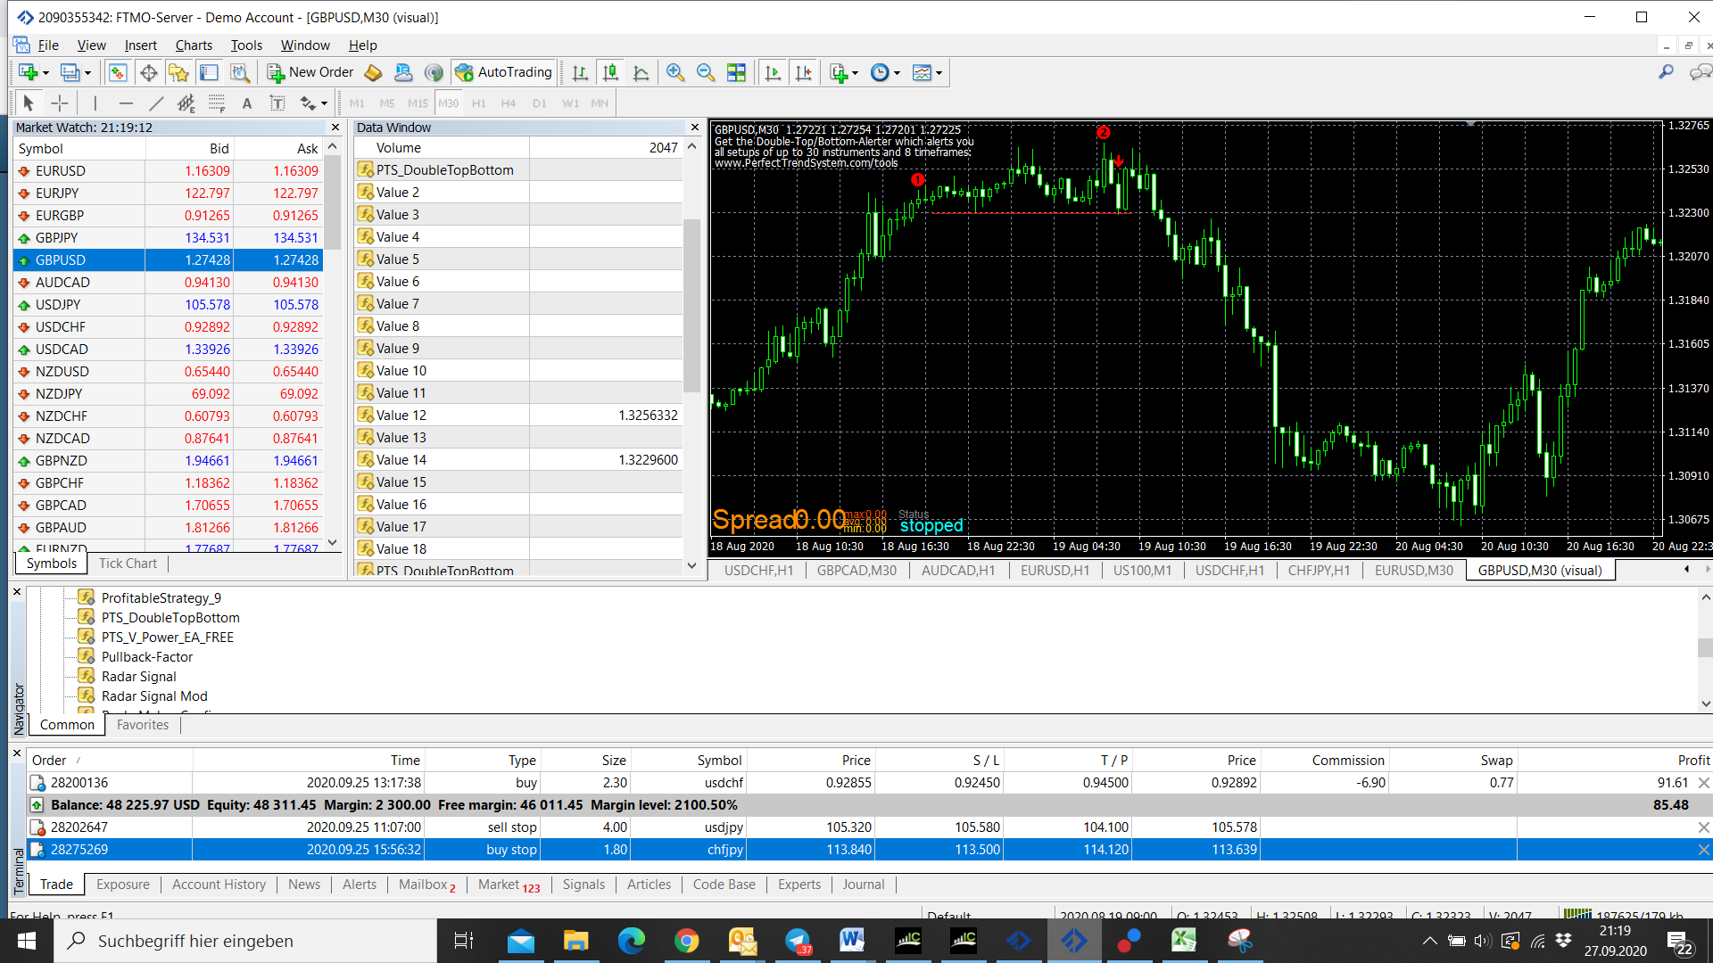
Task: Launch MetaEditor from the toolbar
Action: coord(374,73)
